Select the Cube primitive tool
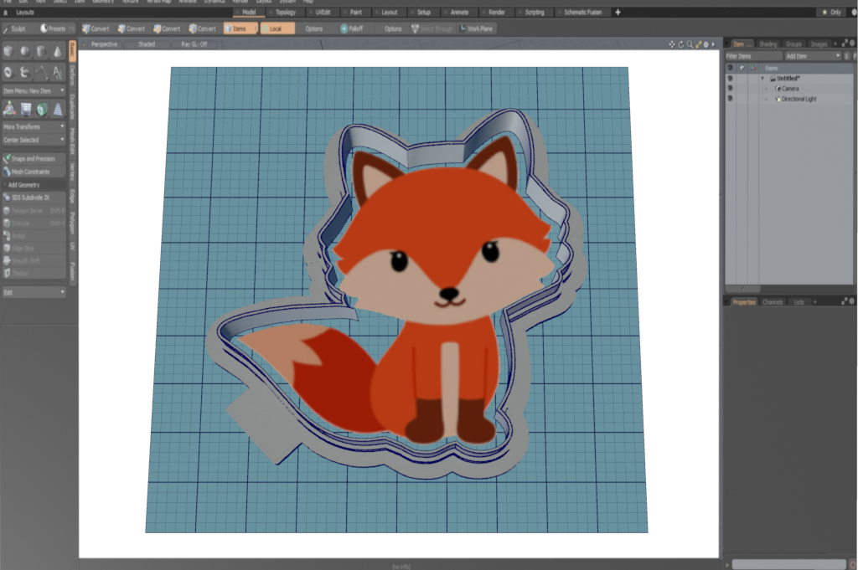Viewport: 858px width, 570px height. tap(8, 51)
